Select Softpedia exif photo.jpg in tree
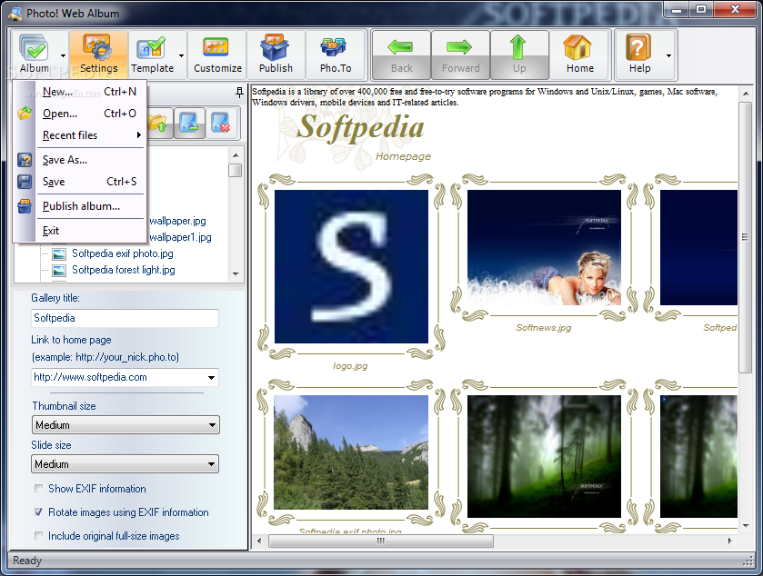This screenshot has height=576, width=763. click(x=123, y=253)
